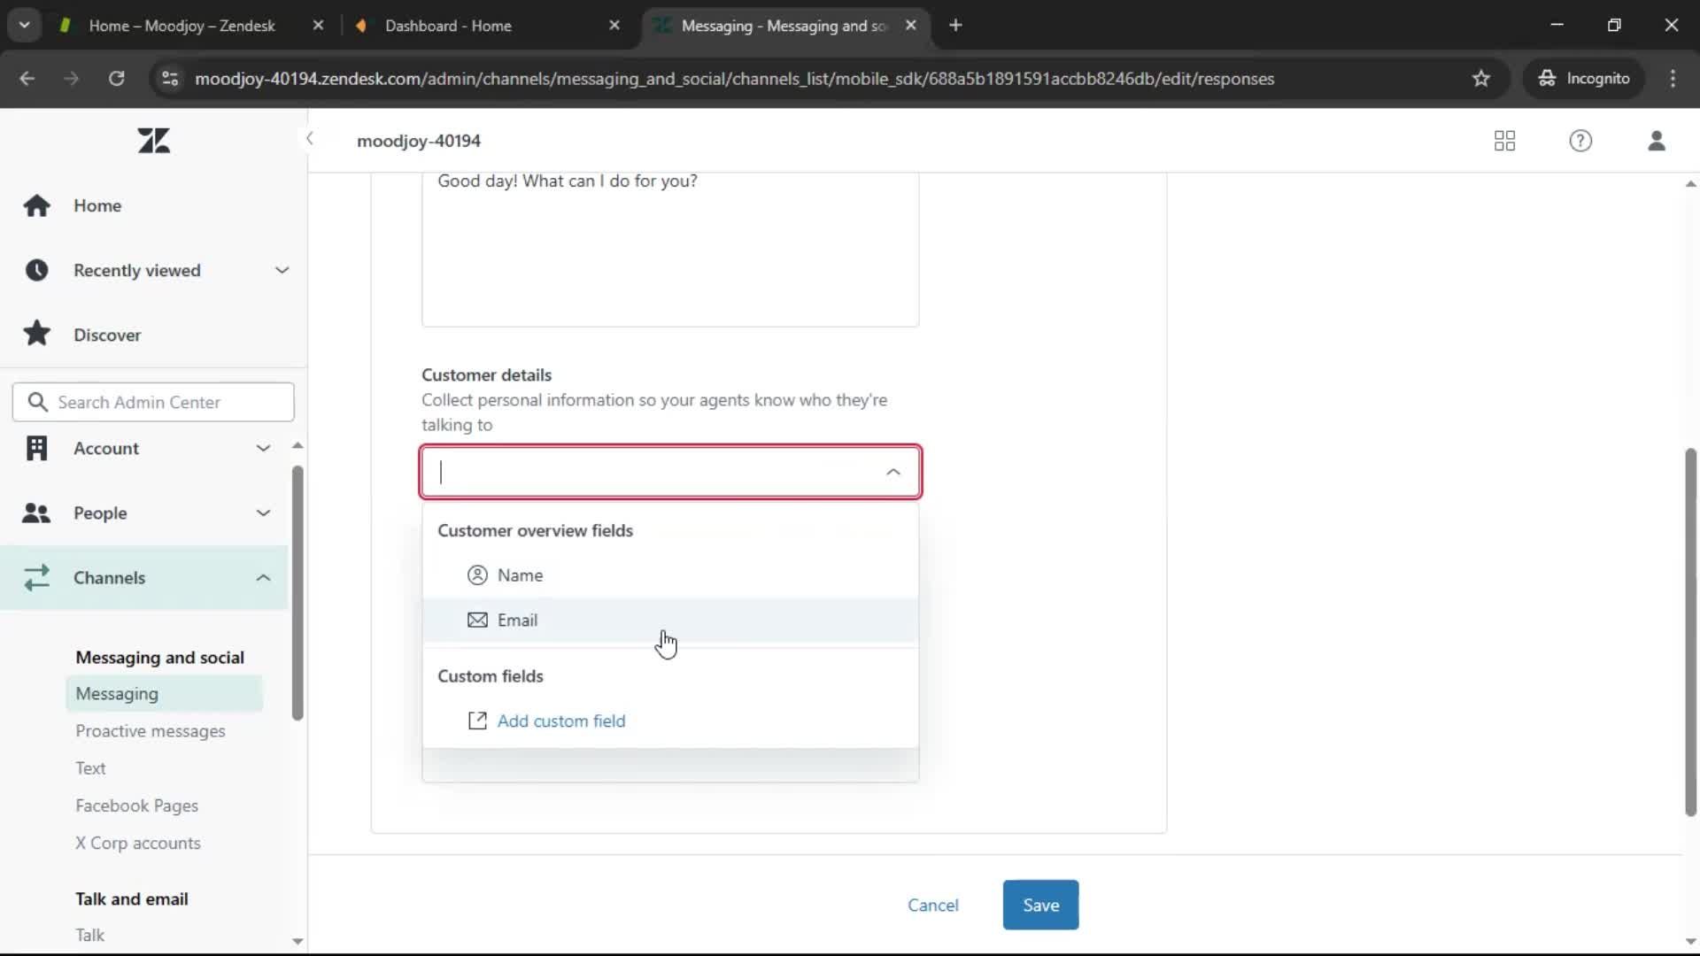Screen dimensions: 1700x956
Task: Click in Search Admin Center field
Action: coord(153,402)
